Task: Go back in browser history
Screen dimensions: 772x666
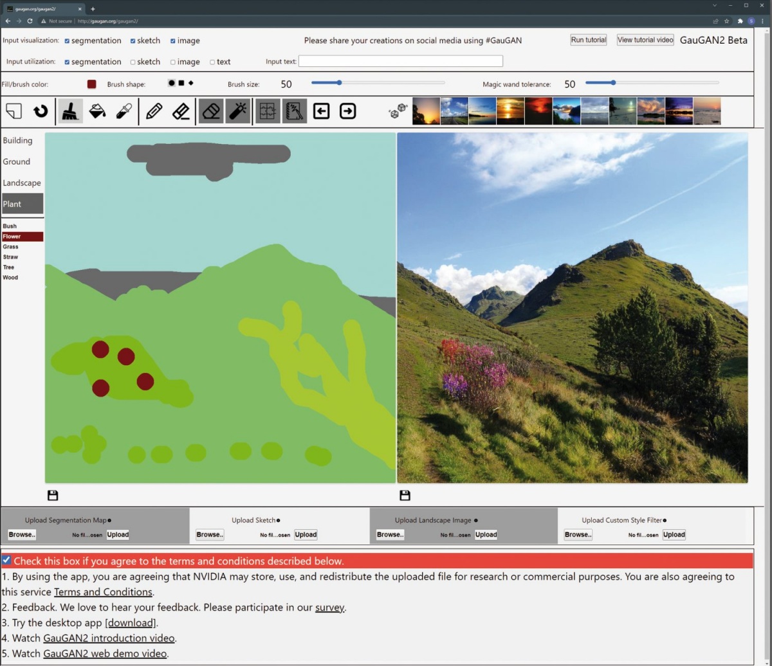Action: click(8, 21)
